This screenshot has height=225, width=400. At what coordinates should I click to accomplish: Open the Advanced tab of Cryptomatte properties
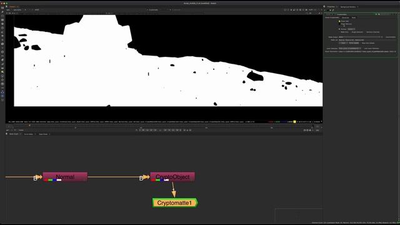(346, 17)
